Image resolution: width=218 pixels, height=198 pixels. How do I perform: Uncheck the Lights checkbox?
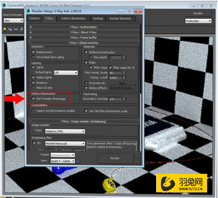coord(33,67)
